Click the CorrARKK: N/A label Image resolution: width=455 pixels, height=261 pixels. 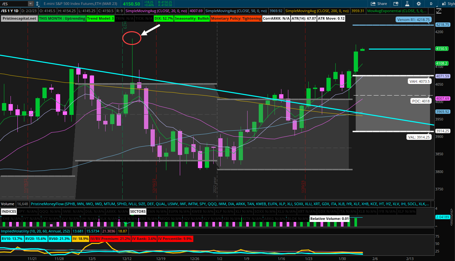pos(276,18)
